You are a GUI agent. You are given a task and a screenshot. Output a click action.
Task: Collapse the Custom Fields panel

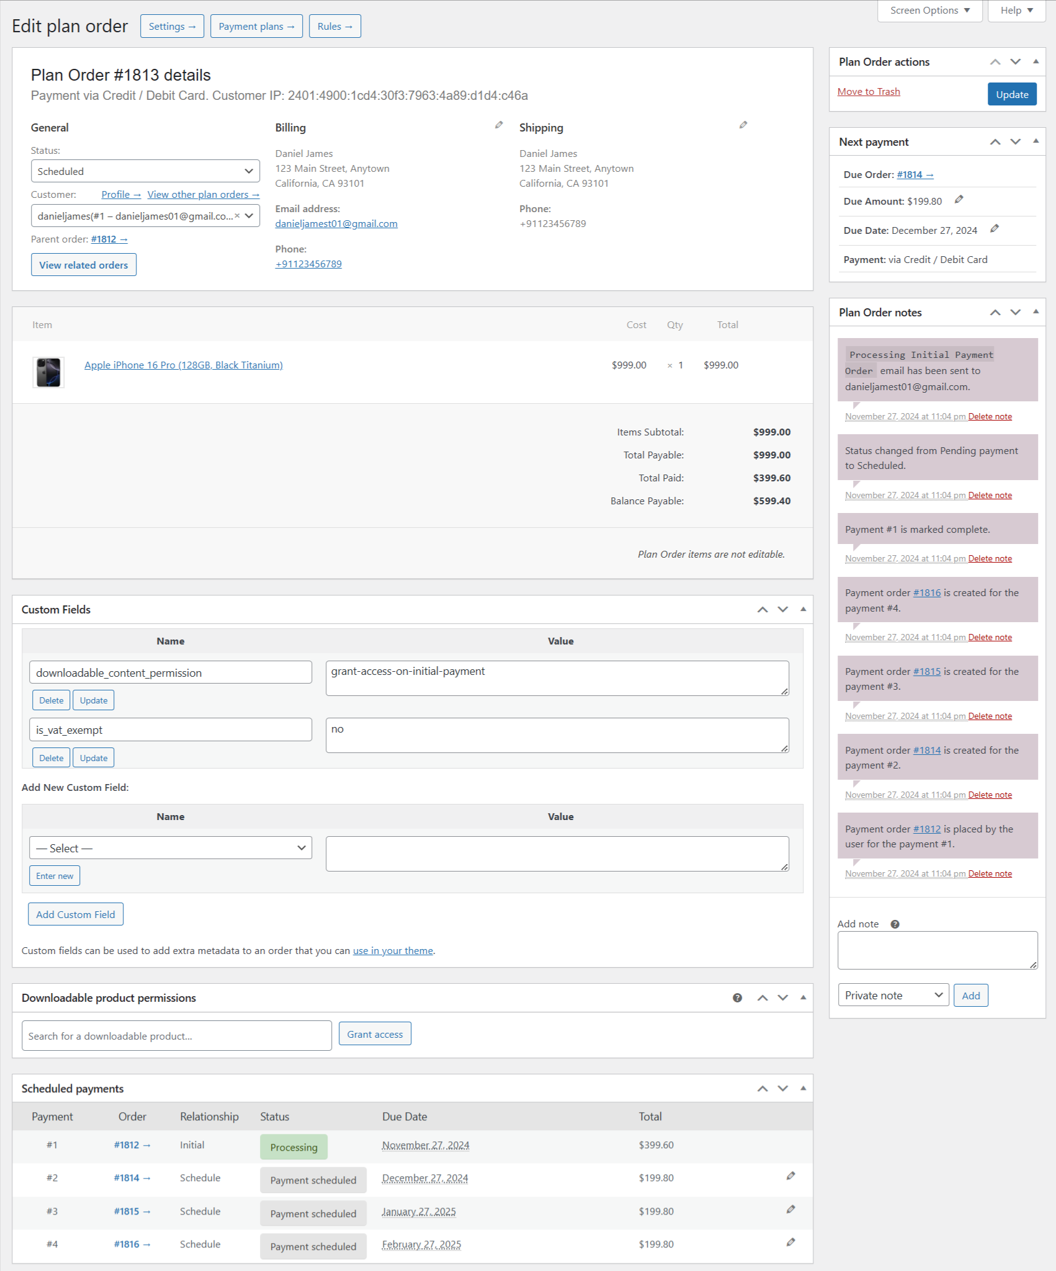(x=802, y=609)
